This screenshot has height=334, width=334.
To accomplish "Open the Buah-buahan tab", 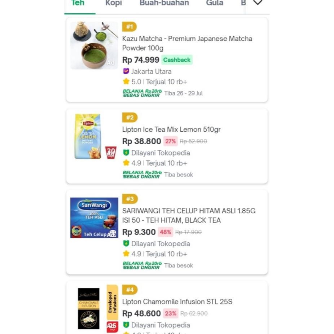I will [164, 3].
